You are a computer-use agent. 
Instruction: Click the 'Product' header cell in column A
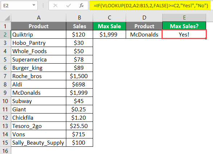point(38,26)
